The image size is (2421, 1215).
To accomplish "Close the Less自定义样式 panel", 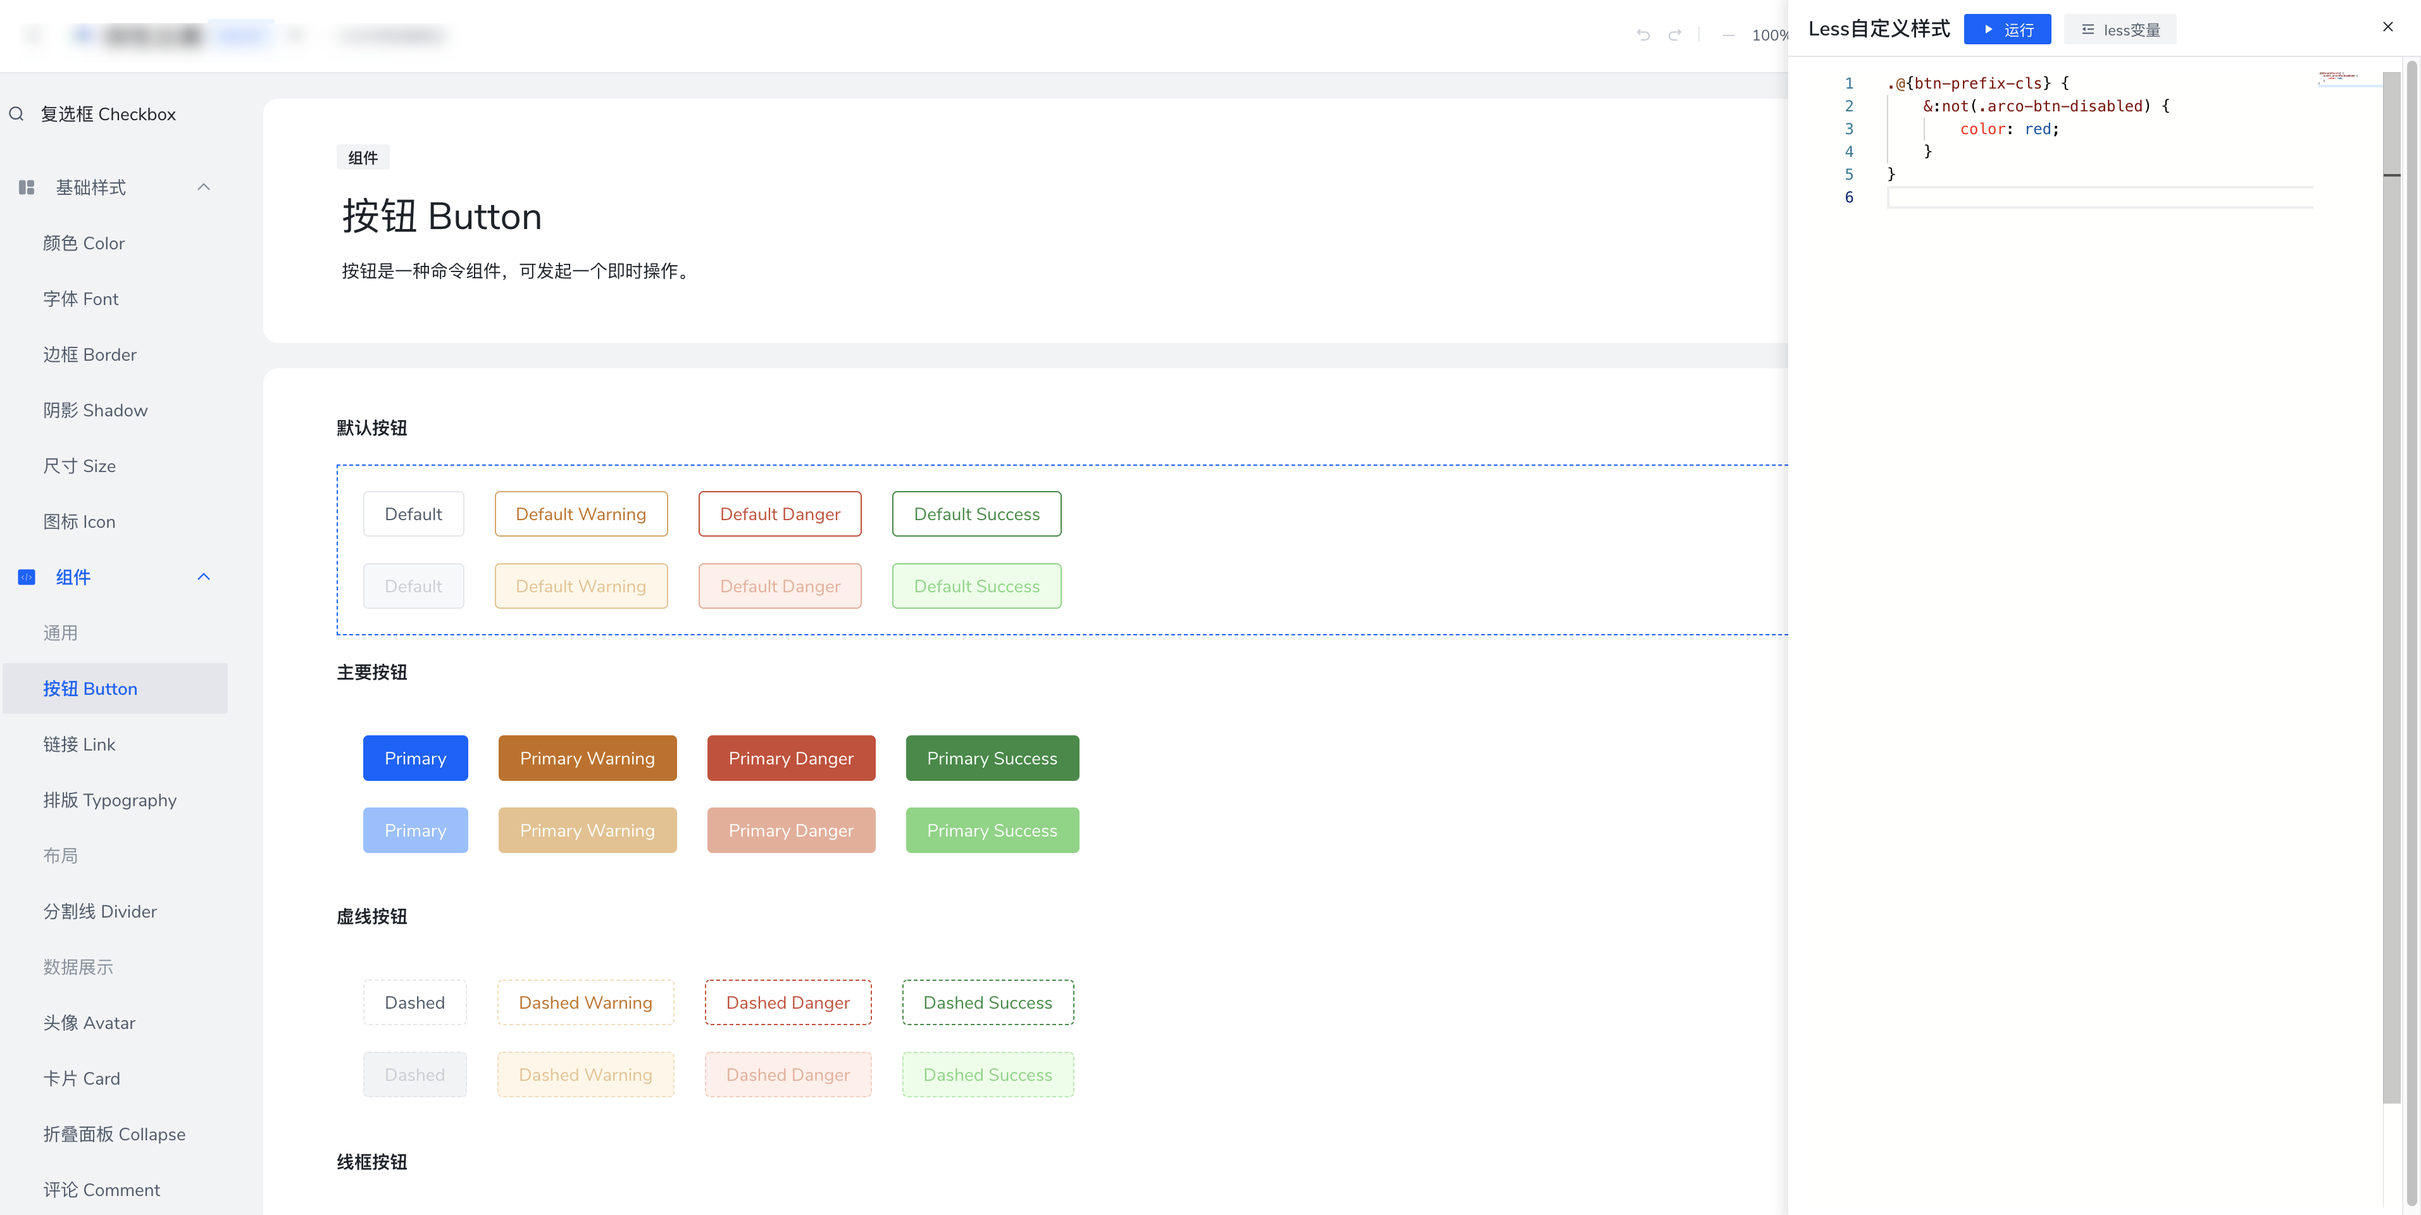I will pyautogui.click(x=2388, y=27).
